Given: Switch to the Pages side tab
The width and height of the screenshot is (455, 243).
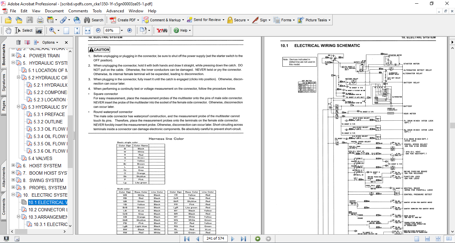Looking at the screenshot, I should point(4,106).
